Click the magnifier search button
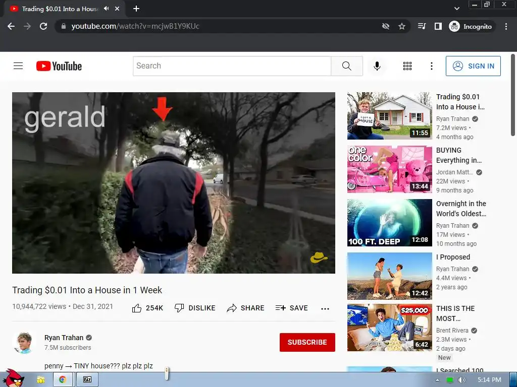The width and height of the screenshot is (517, 387). point(347,66)
